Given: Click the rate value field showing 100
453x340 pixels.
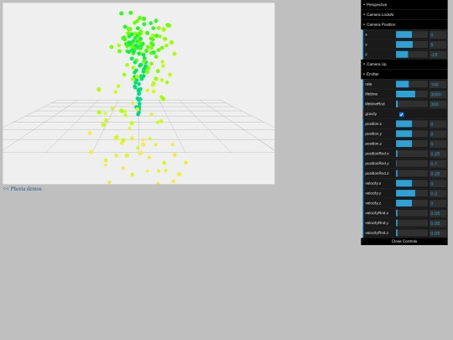Looking at the screenshot, I should coord(438,84).
